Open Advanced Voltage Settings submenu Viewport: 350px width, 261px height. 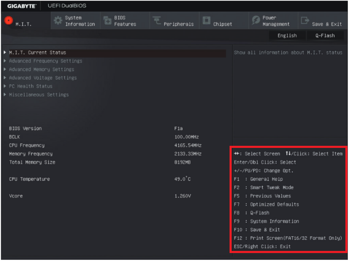click(x=43, y=78)
